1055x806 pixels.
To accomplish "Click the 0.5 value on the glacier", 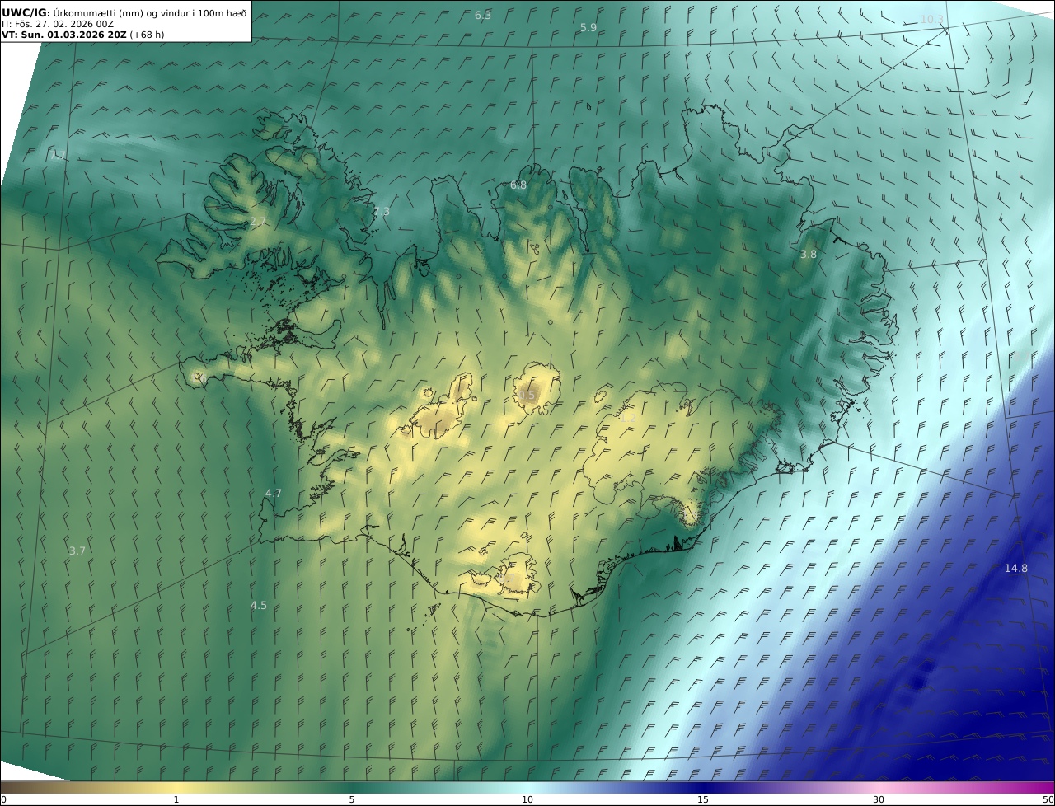I will [x=527, y=396].
